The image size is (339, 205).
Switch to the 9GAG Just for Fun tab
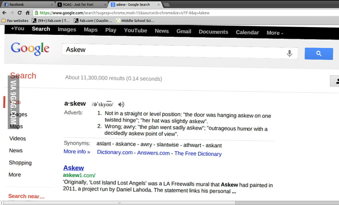pyautogui.click(x=82, y=4)
